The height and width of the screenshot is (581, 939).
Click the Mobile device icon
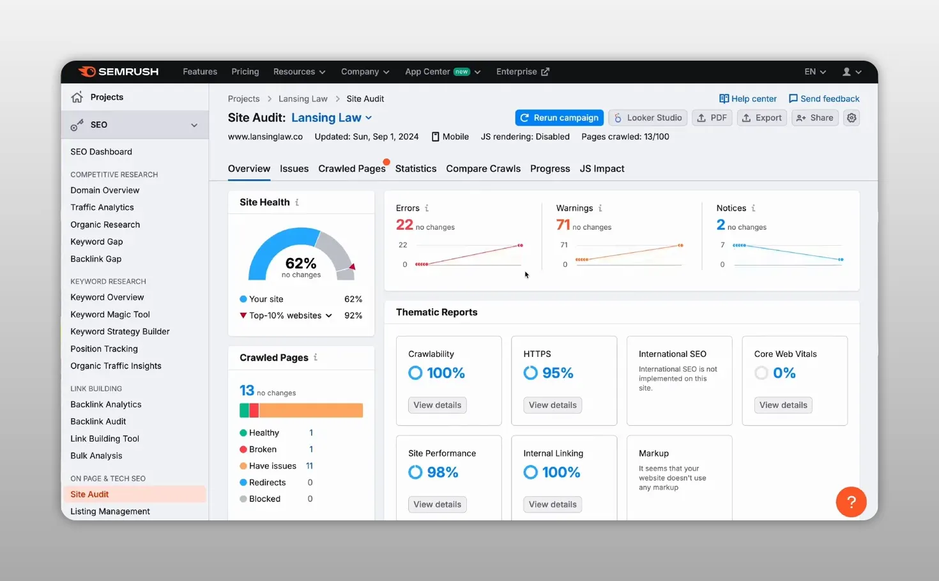pyautogui.click(x=435, y=137)
